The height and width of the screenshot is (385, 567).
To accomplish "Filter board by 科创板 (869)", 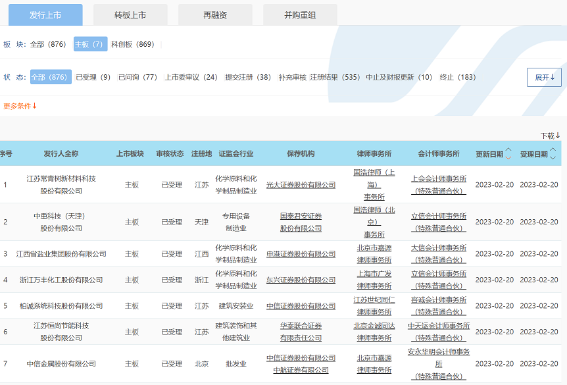I will point(132,44).
